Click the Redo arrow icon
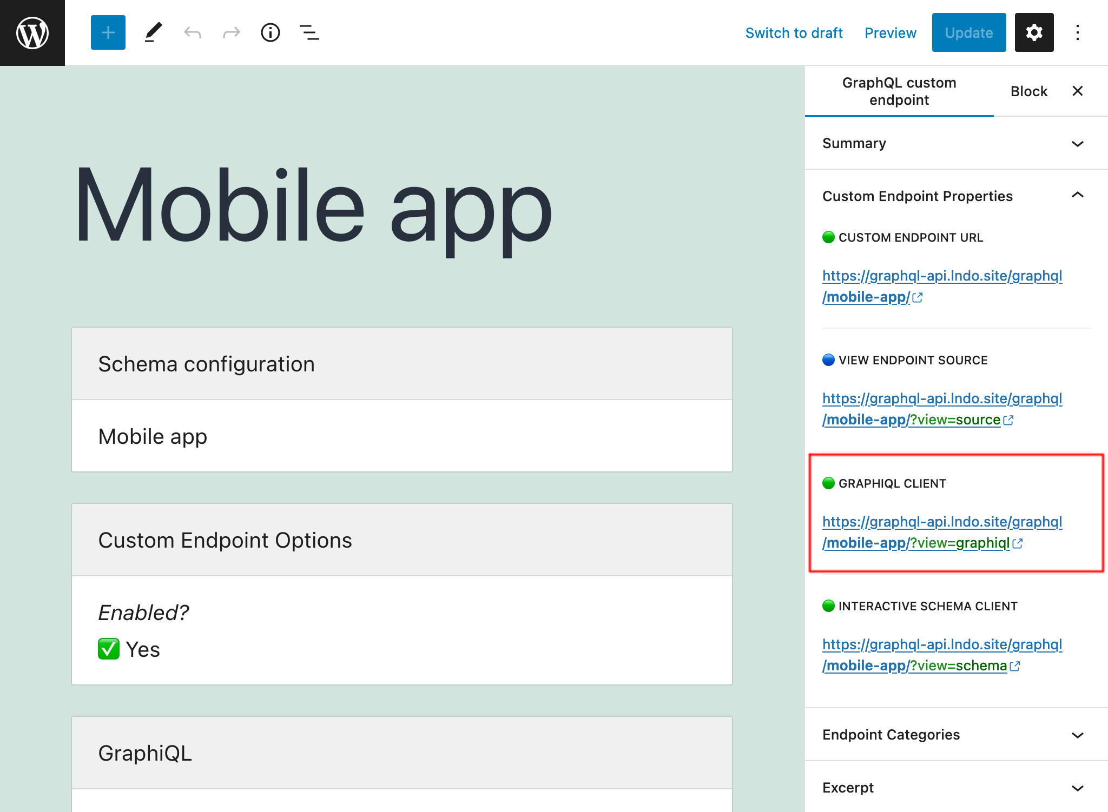 tap(230, 32)
